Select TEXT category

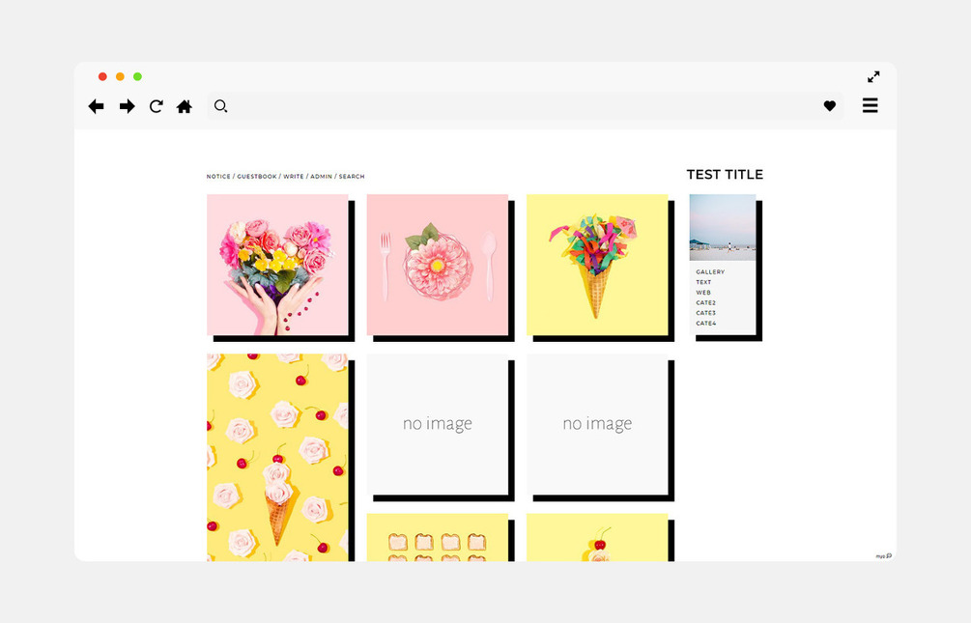[703, 282]
